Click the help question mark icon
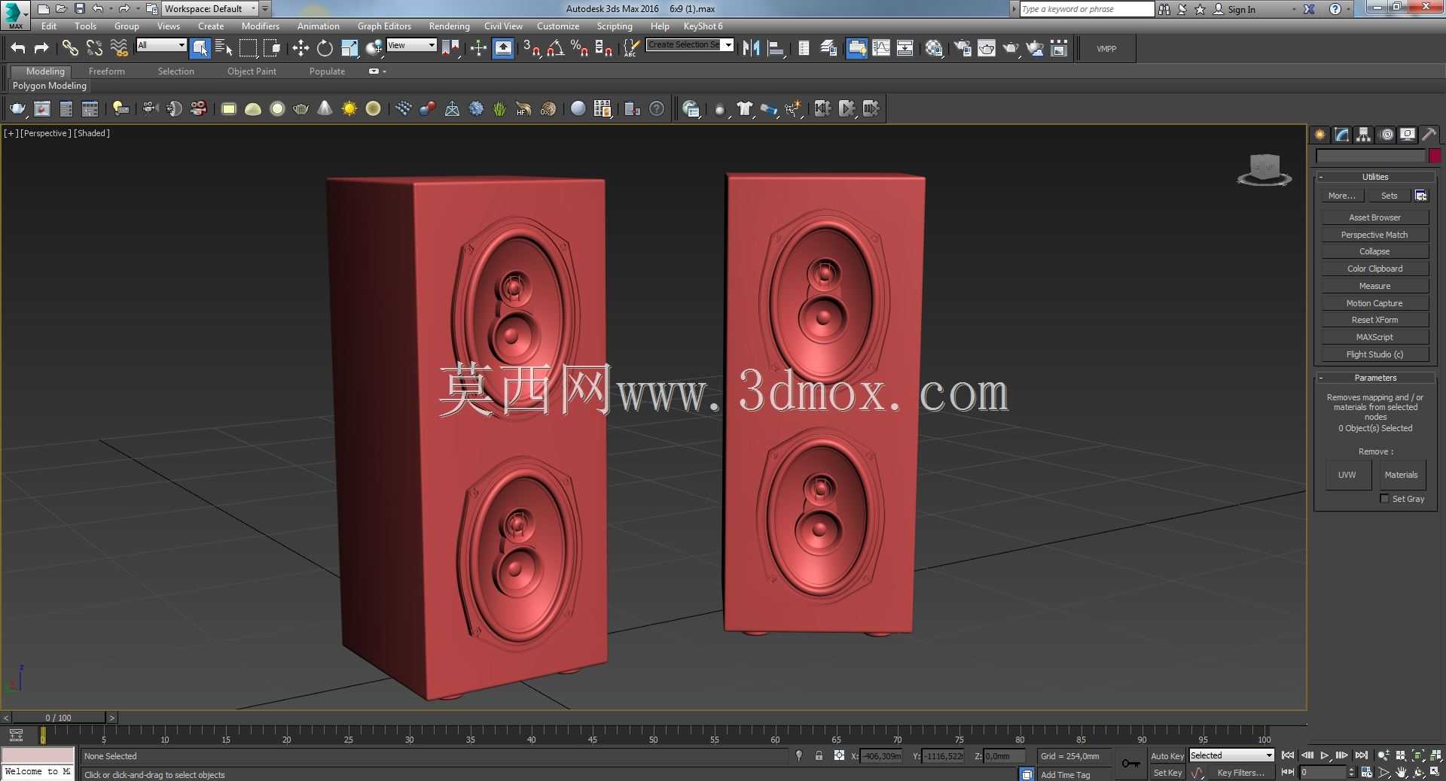 point(657,109)
